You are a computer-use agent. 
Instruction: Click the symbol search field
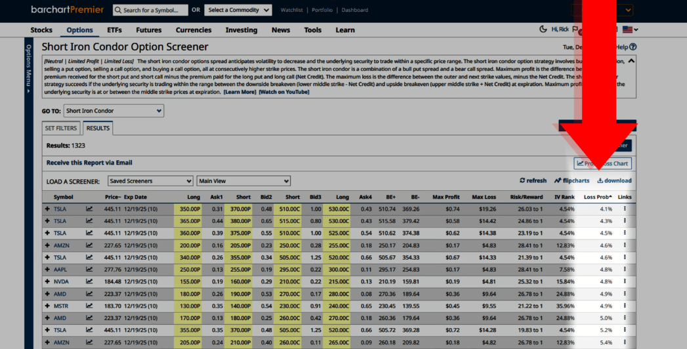tap(150, 10)
